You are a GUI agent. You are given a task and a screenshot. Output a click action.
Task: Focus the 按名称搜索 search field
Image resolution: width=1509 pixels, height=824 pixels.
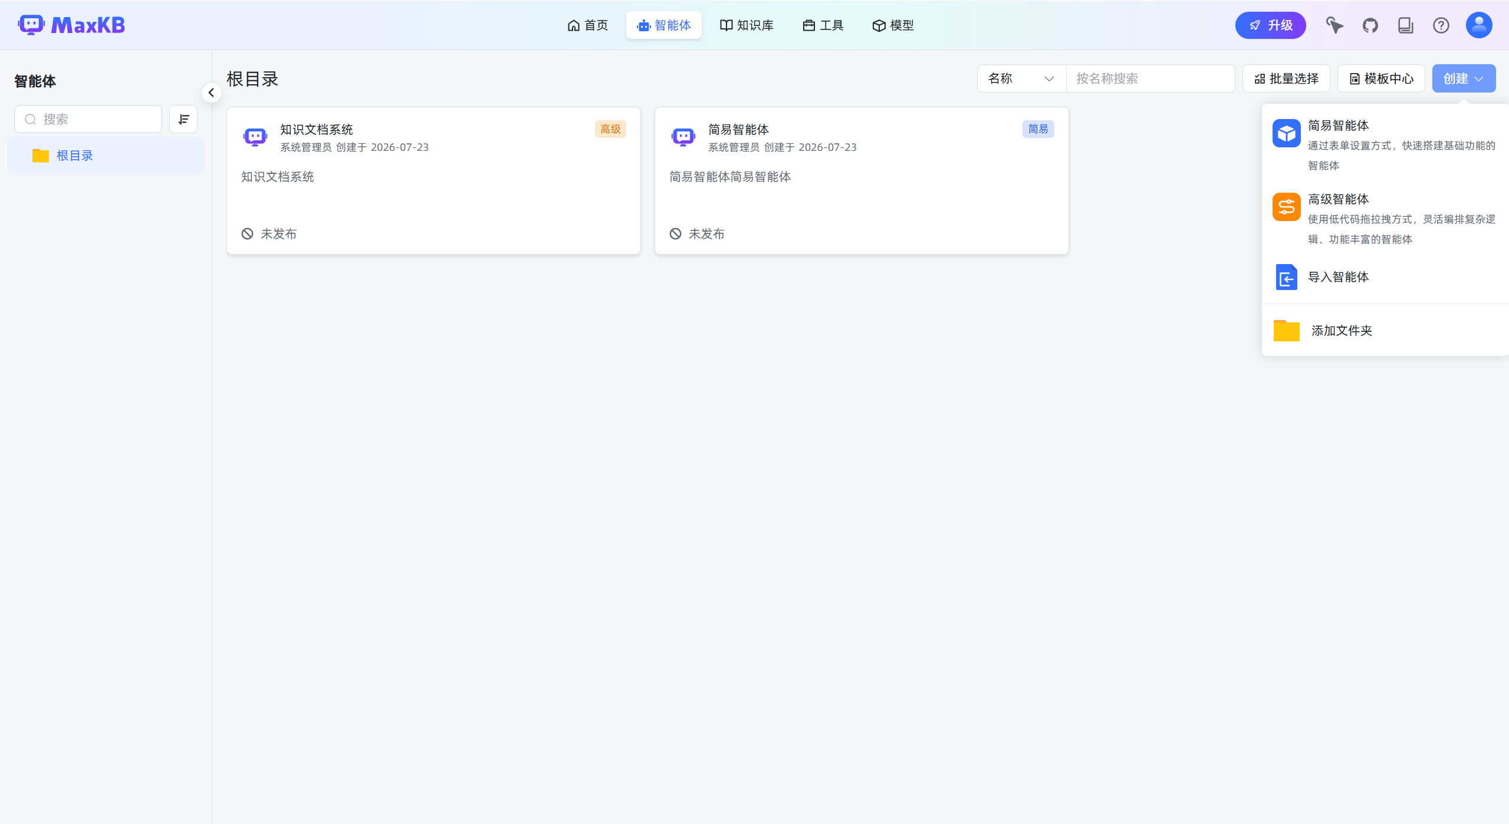pyautogui.click(x=1150, y=78)
